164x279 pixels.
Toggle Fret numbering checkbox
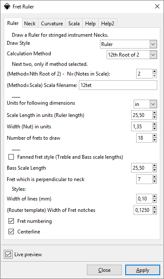(11, 221)
